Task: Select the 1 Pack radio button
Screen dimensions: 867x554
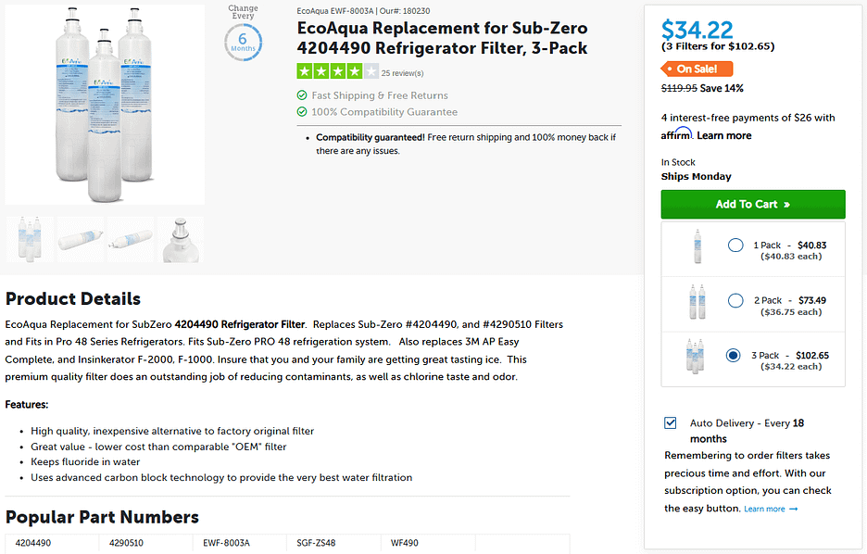Action: 735,245
